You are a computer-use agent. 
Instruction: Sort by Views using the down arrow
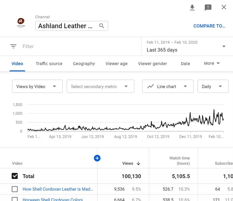[x=138, y=163]
